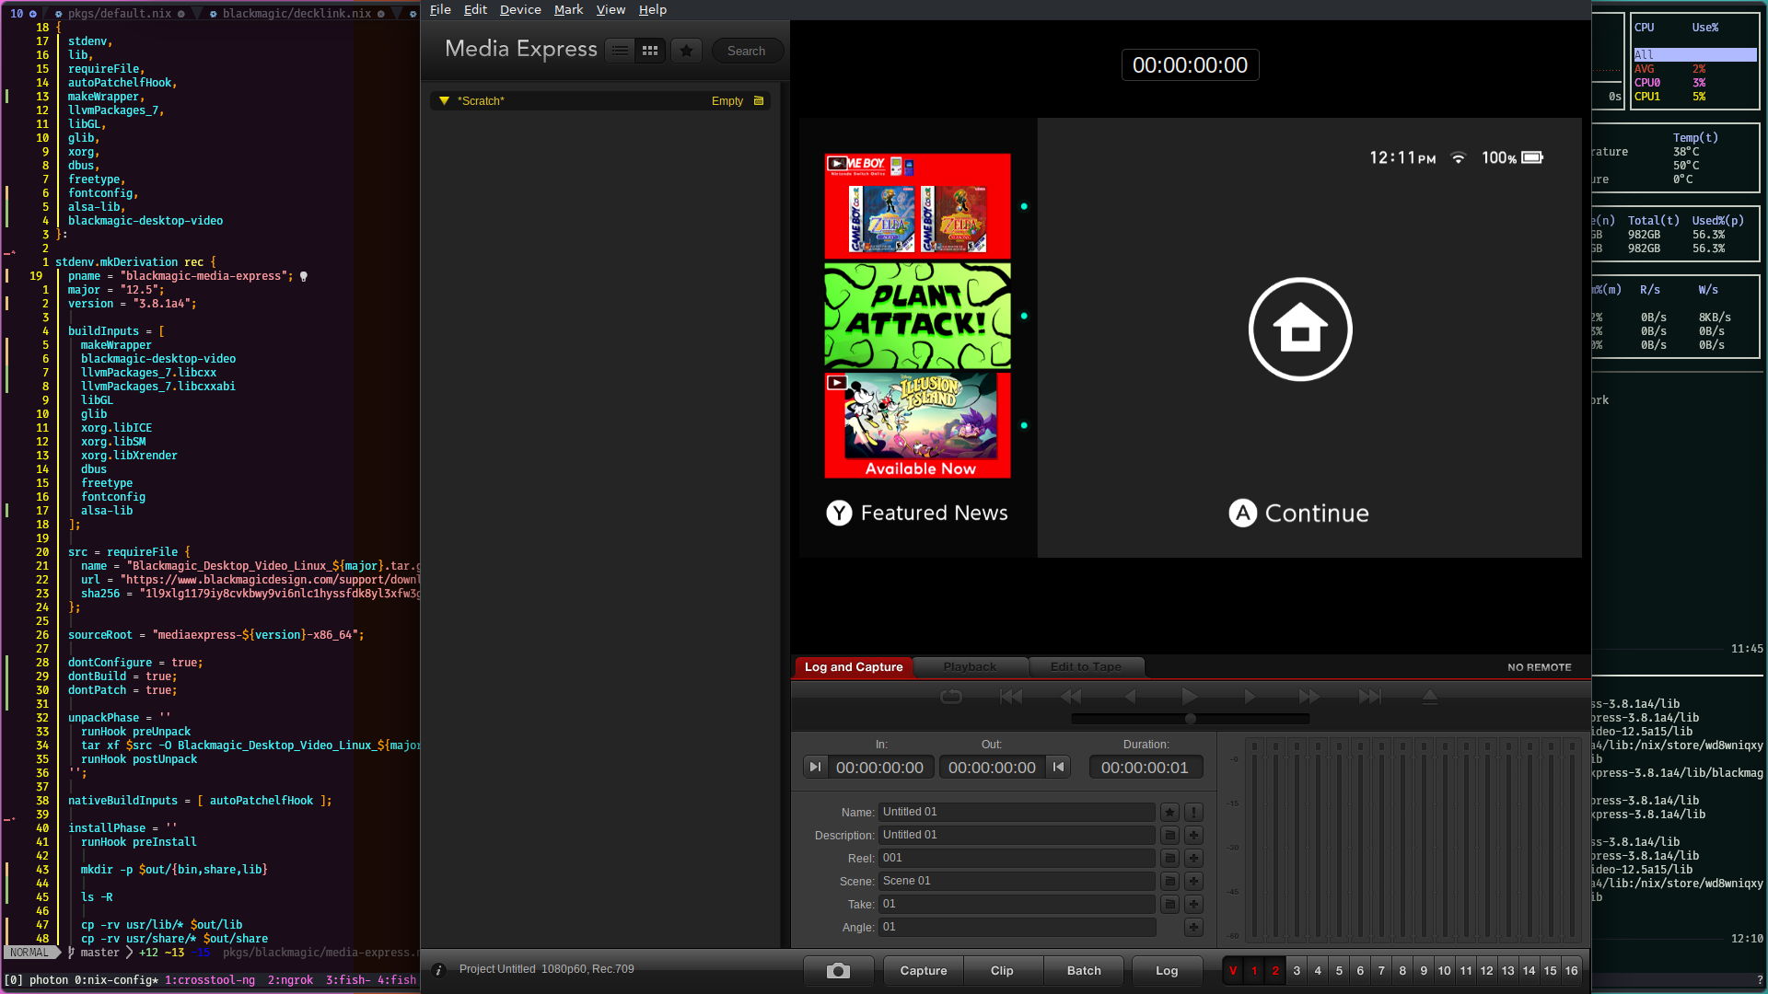Viewport: 1768px width, 994px height.
Task: Grab a still frame with the camera button
Action: [838, 971]
